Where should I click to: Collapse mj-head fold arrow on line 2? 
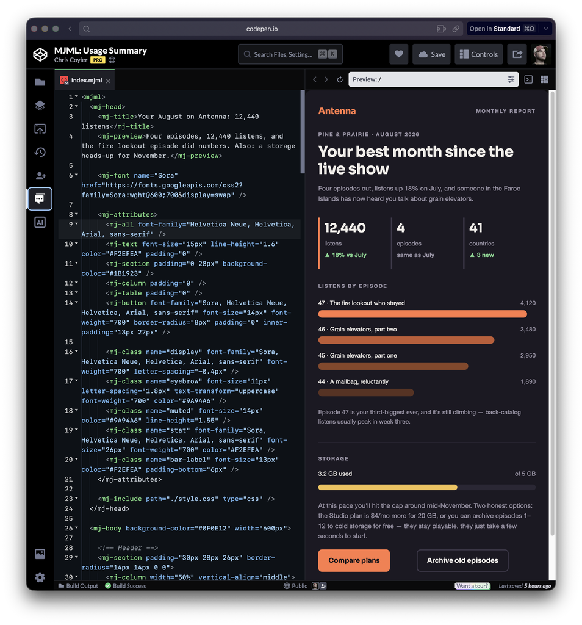click(76, 106)
